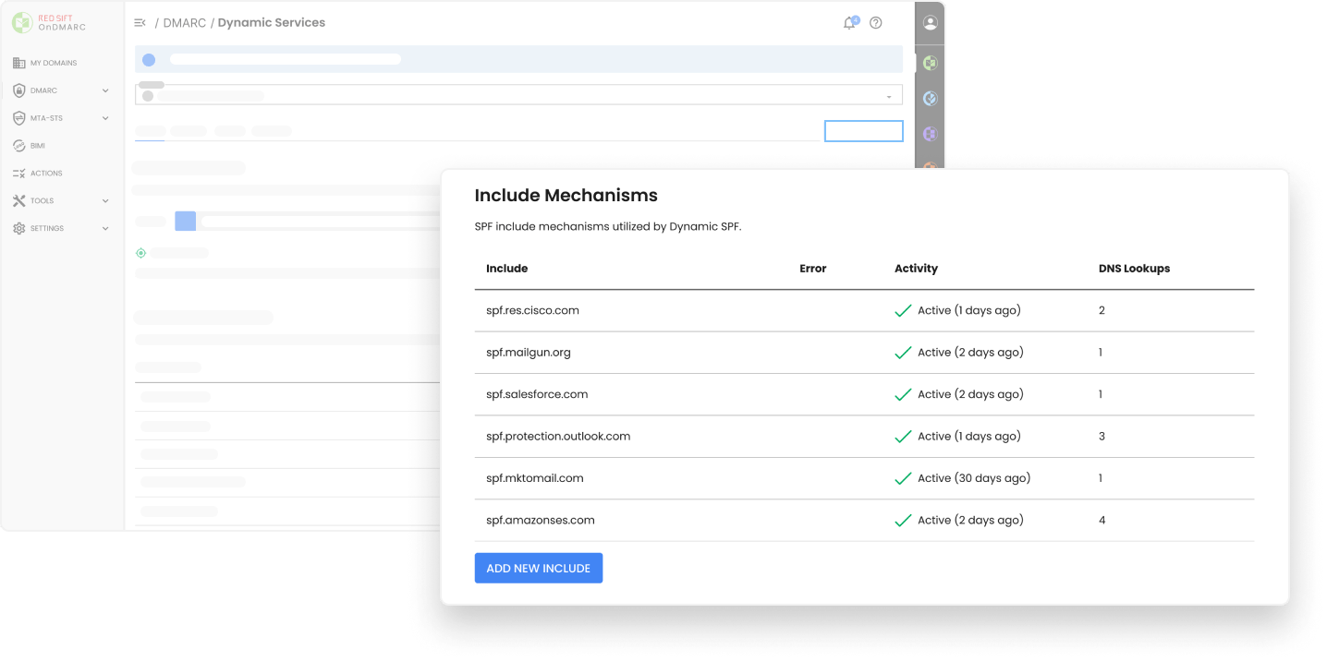Click the active checkmark for spf.amazonses.com
1327x661 pixels.
[x=903, y=521]
